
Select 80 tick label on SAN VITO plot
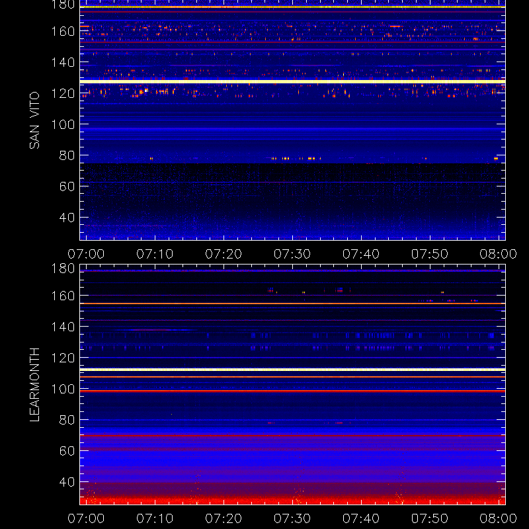point(67,155)
